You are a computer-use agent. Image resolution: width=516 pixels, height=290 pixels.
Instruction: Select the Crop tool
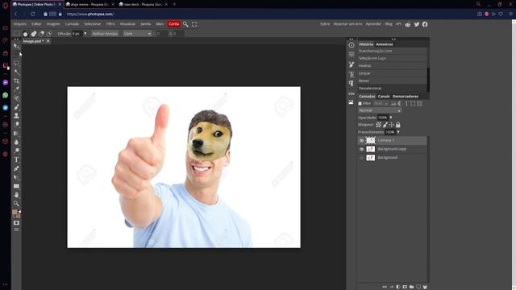click(16, 81)
